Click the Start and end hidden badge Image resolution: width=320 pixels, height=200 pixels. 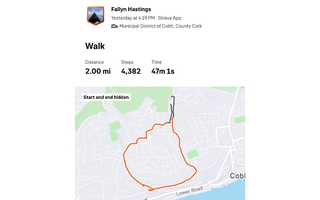[x=106, y=97]
